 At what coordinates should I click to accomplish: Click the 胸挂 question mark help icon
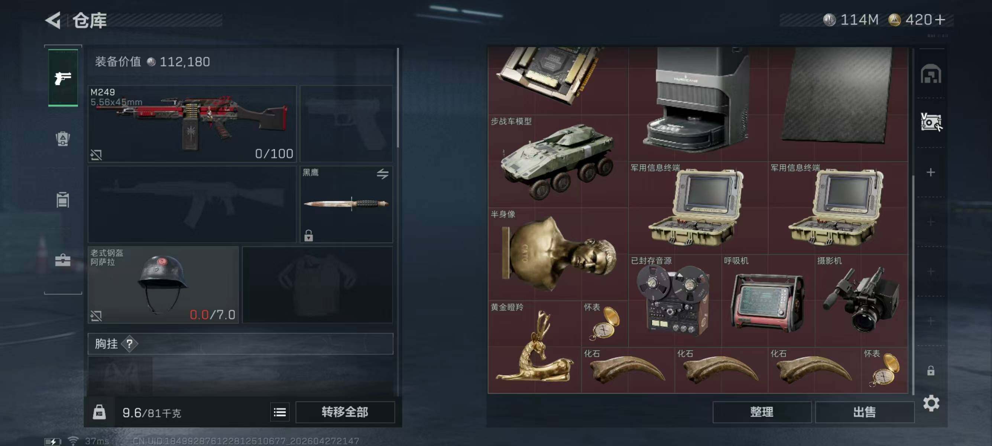tap(130, 343)
